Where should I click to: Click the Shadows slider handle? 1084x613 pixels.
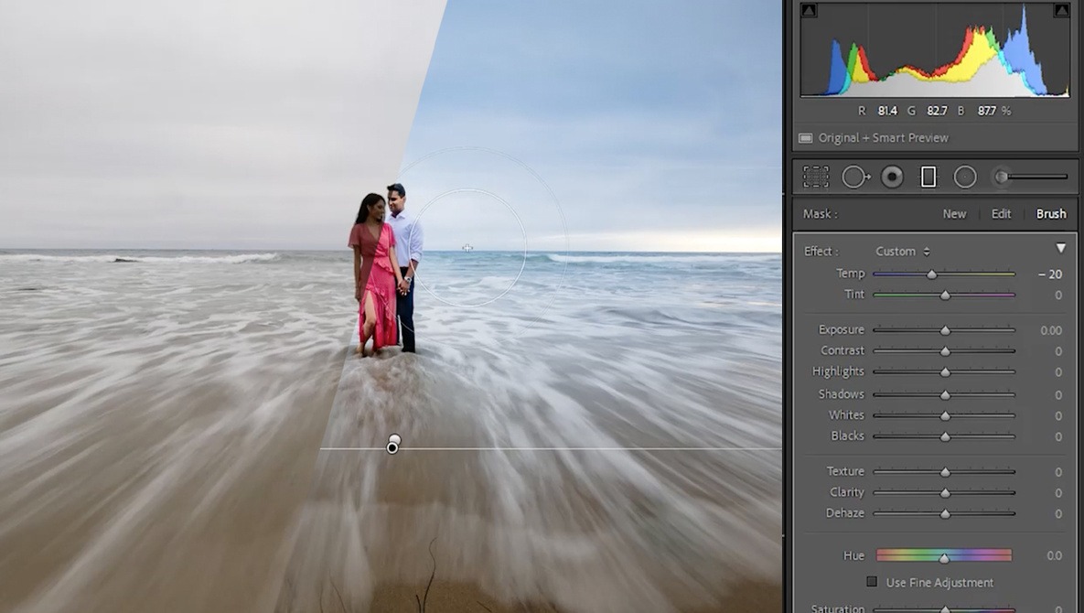(x=945, y=394)
